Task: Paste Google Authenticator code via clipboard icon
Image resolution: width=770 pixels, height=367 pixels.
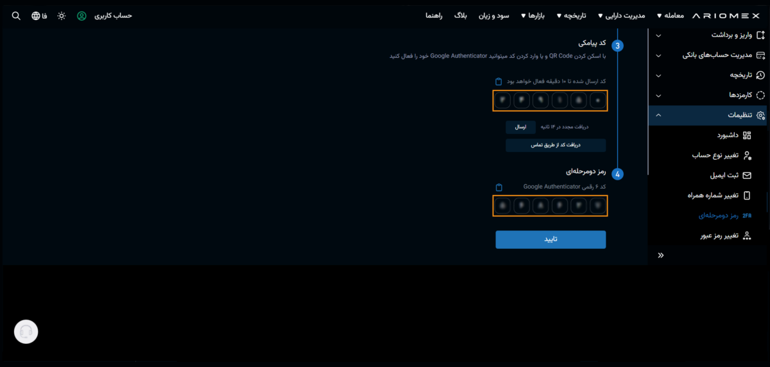Action: tap(499, 187)
